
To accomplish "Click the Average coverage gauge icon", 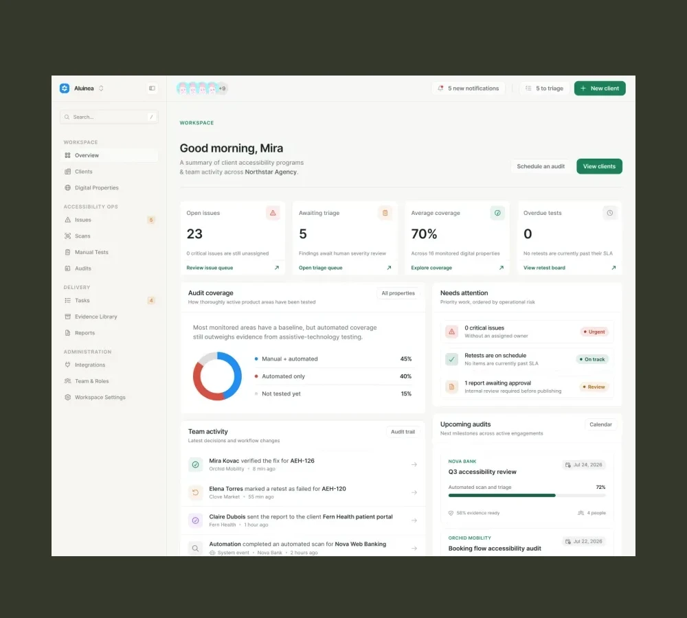I will coord(497,213).
